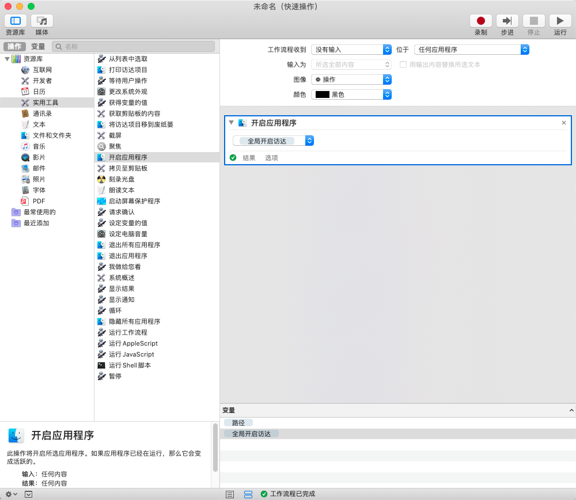
Task: Open the 位于 任何应用程序 dropdown
Action: (471, 50)
